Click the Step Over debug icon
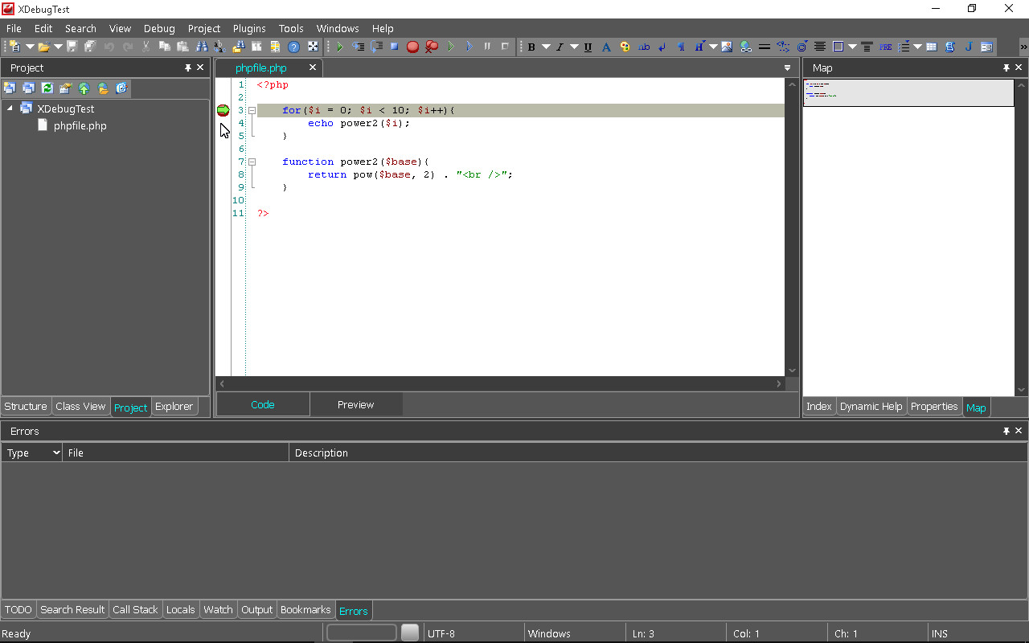This screenshot has width=1029, height=643. coord(376,47)
